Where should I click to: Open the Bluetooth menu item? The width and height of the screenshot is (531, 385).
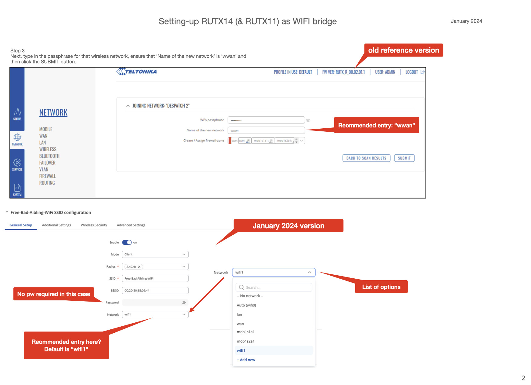49,156
